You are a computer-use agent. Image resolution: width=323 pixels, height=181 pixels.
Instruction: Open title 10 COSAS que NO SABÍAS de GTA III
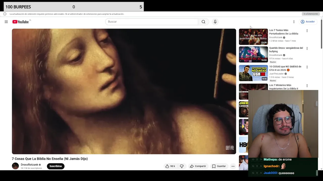[x=285, y=68]
